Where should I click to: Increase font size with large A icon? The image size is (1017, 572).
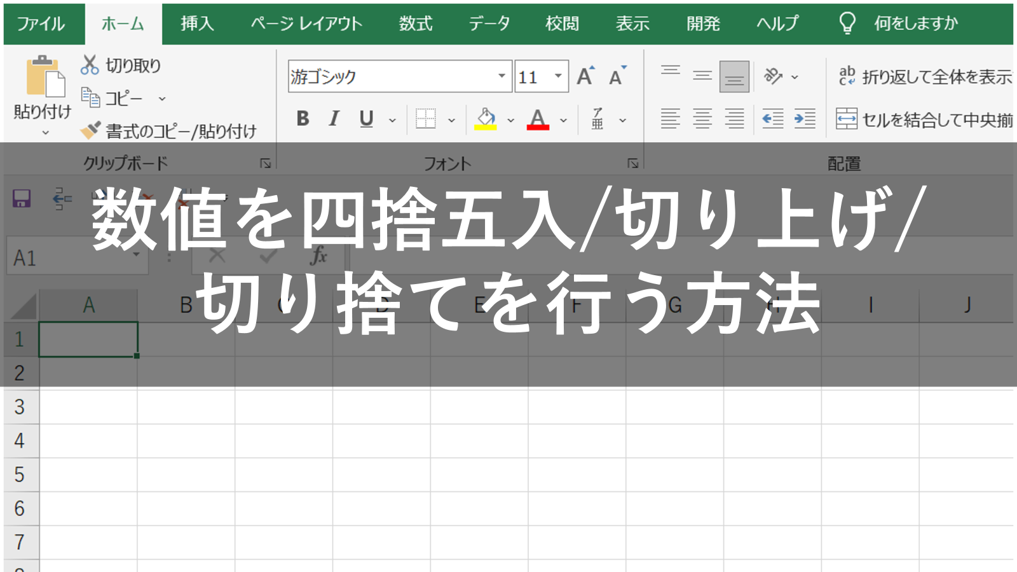point(585,76)
